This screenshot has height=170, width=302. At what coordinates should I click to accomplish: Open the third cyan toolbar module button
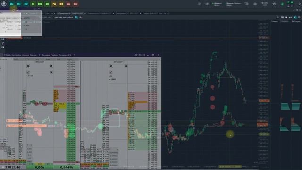(x=26, y=4)
